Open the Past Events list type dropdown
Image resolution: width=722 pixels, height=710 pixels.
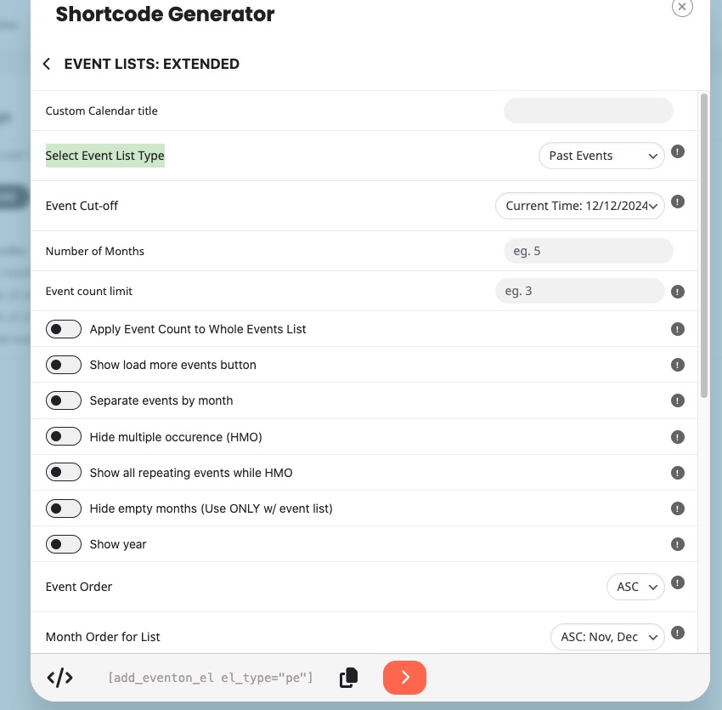pos(601,156)
